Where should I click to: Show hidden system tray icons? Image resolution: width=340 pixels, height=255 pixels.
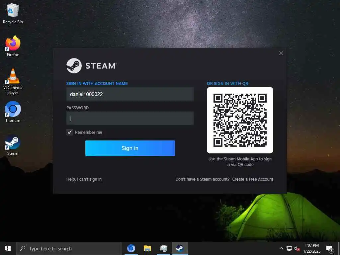pyautogui.click(x=281, y=248)
